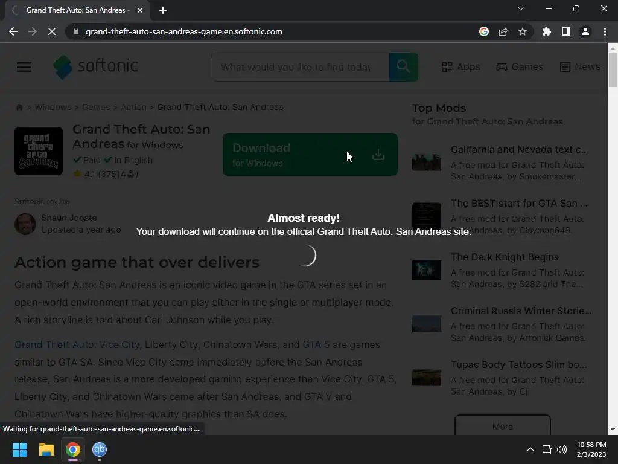Open the GTA 5 link
Screen dimensions: 618x464
(316, 344)
